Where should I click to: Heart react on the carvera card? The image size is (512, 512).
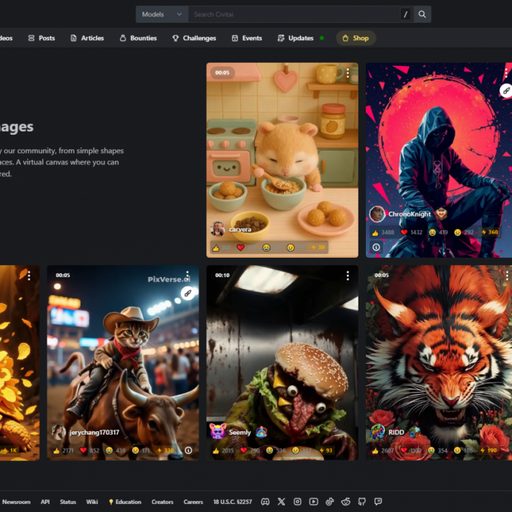point(246,248)
